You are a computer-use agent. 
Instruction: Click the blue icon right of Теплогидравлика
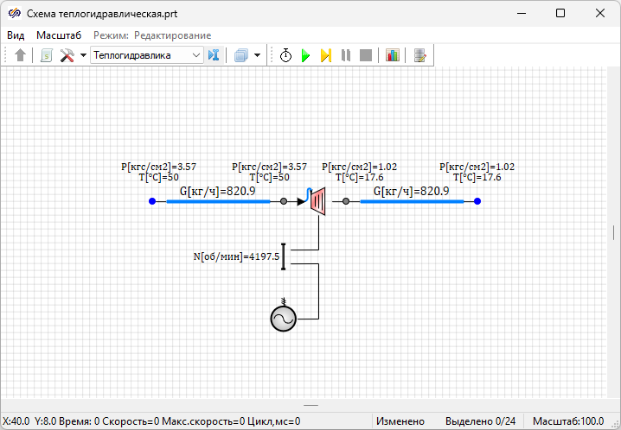pos(214,55)
